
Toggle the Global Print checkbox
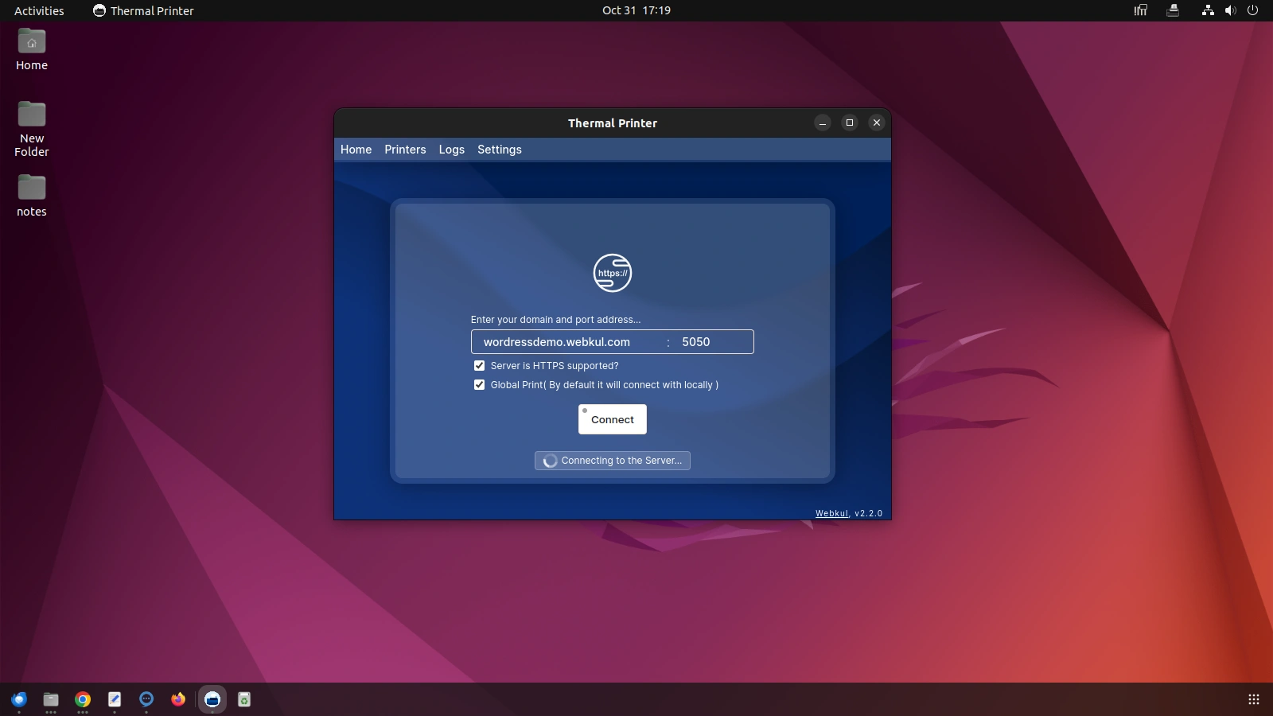tap(479, 385)
